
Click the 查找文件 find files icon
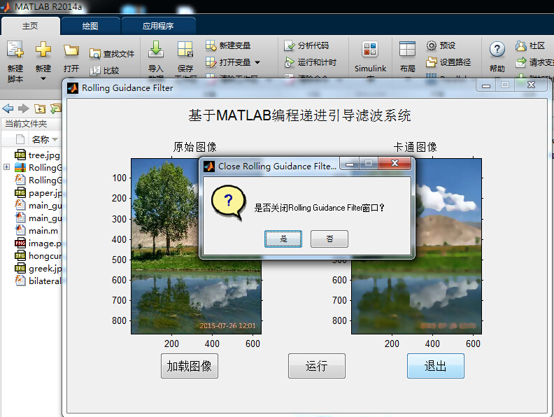tap(94, 54)
